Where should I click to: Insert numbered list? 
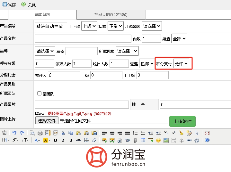[x=135, y=133]
